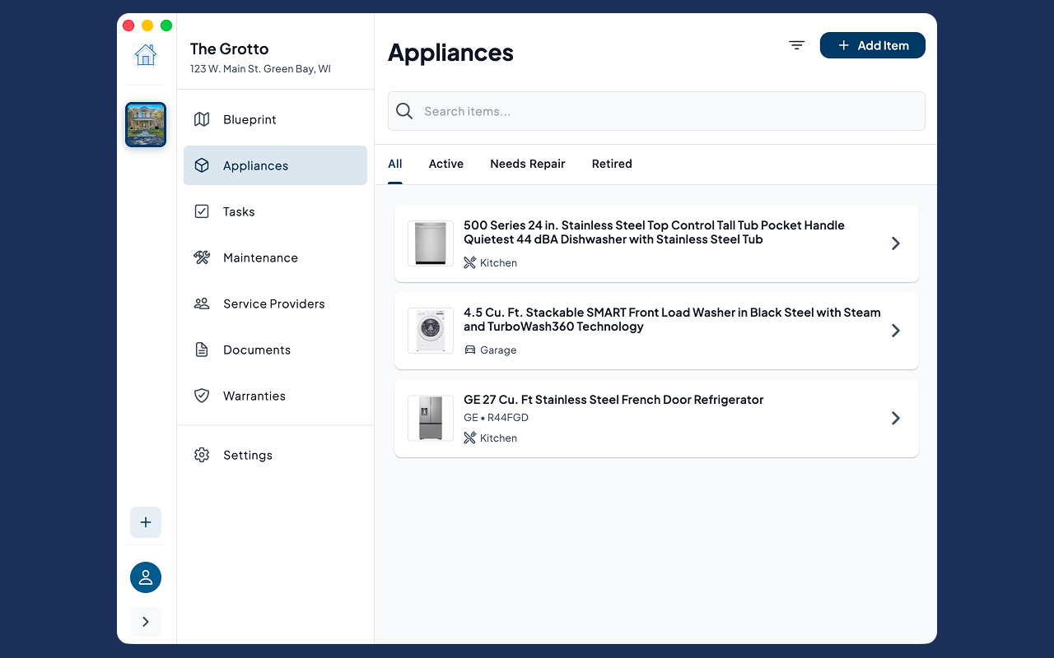Expand dishwasher item with chevron arrow
This screenshot has width=1054, height=658.
point(896,243)
